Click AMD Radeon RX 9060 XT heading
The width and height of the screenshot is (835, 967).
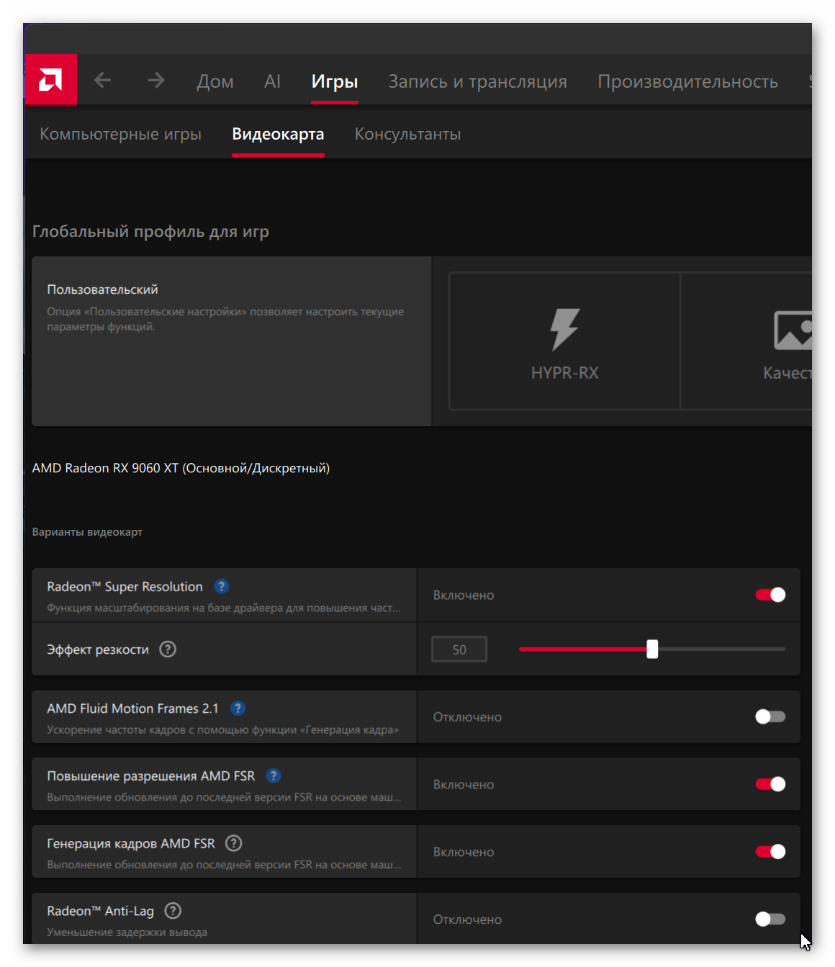pos(181,468)
